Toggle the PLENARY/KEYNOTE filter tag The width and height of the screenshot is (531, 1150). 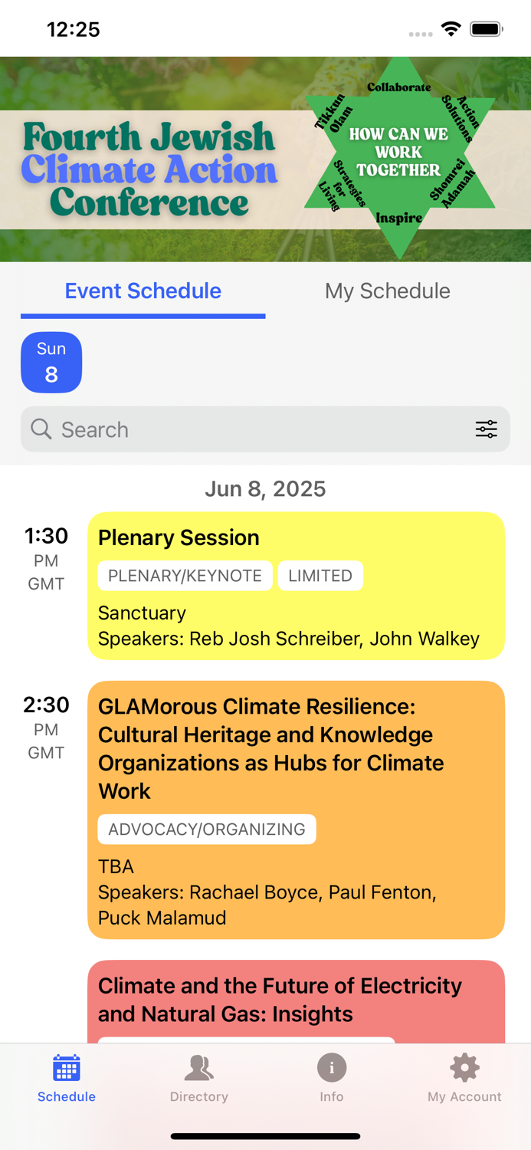(x=185, y=576)
